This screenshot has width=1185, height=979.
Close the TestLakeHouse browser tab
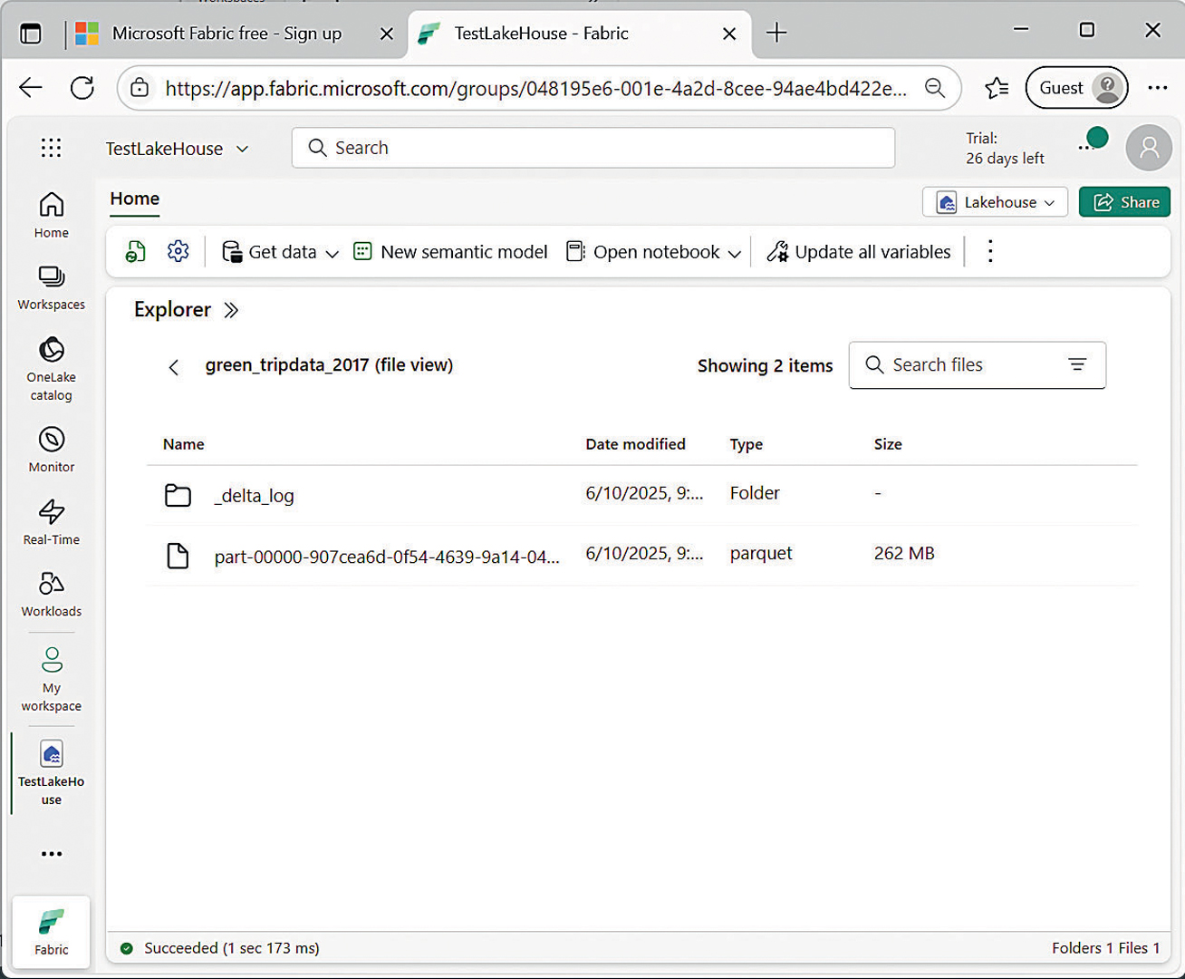pos(729,34)
